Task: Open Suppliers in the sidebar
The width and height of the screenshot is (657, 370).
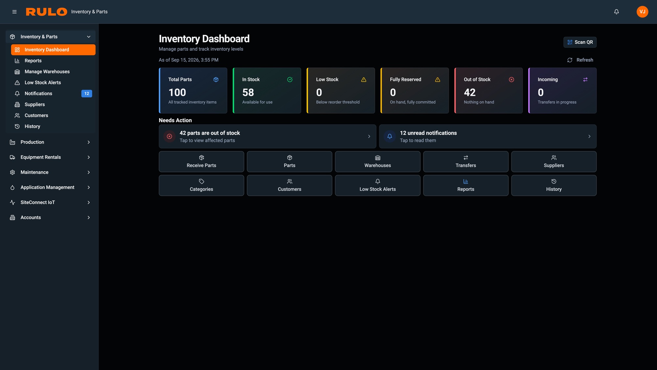Action: point(53,105)
